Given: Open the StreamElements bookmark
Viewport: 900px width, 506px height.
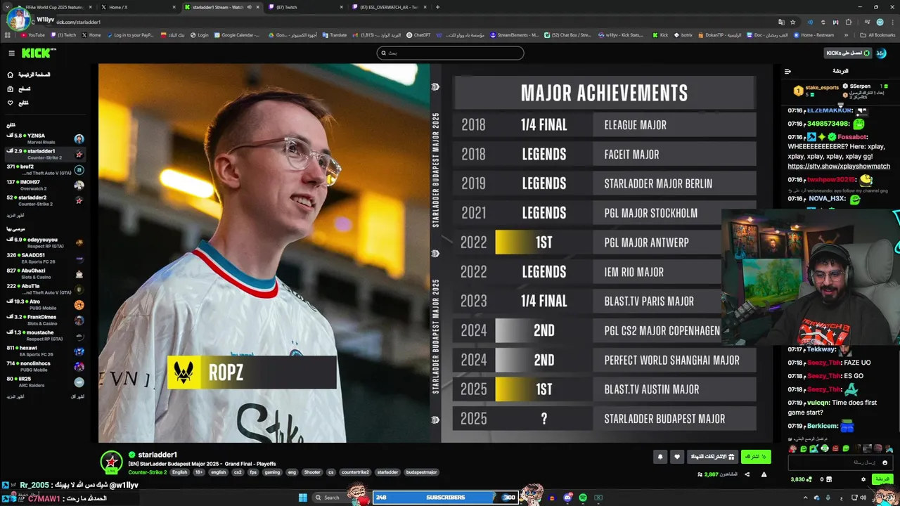Looking at the screenshot, I should 514,34.
